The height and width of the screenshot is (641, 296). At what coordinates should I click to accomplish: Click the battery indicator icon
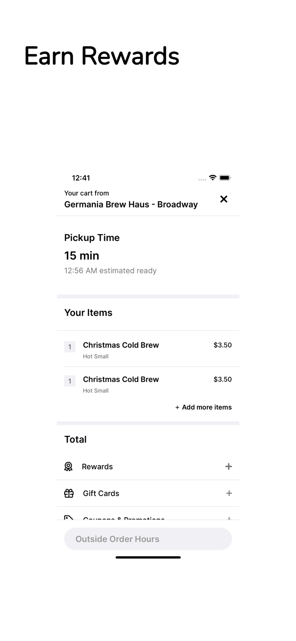225,177
